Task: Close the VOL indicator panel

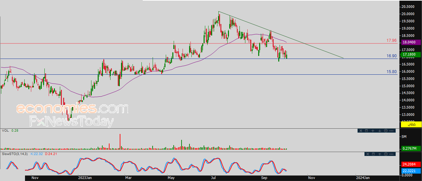Action: click(361, 131)
